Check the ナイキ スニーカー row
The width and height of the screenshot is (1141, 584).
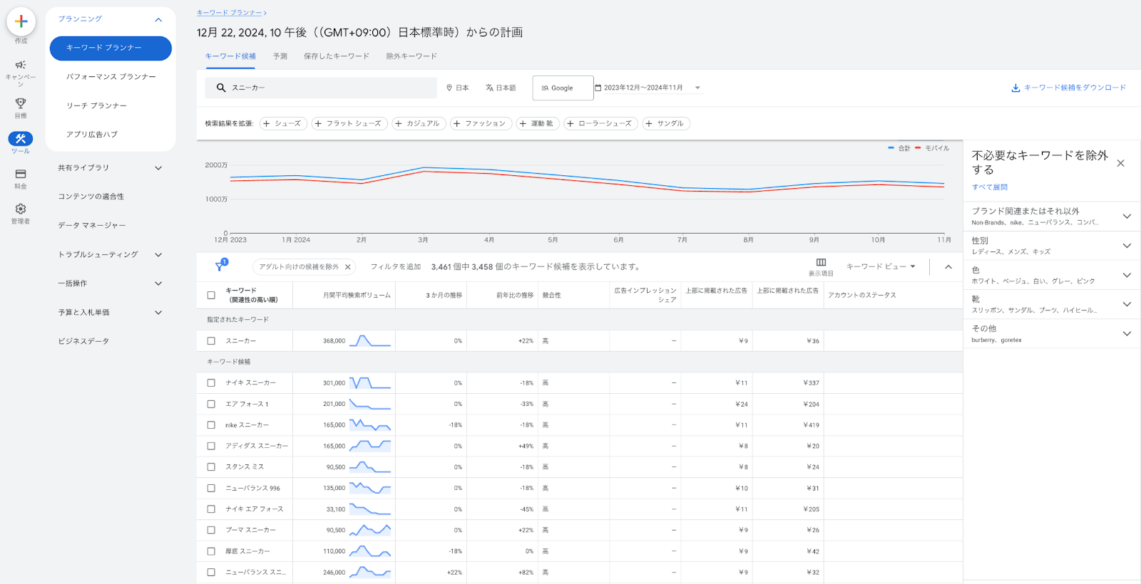pos(211,382)
